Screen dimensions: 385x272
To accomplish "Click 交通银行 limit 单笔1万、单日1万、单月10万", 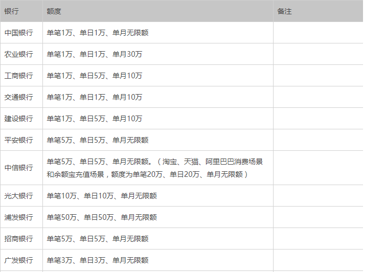I will [x=94, y=97].
